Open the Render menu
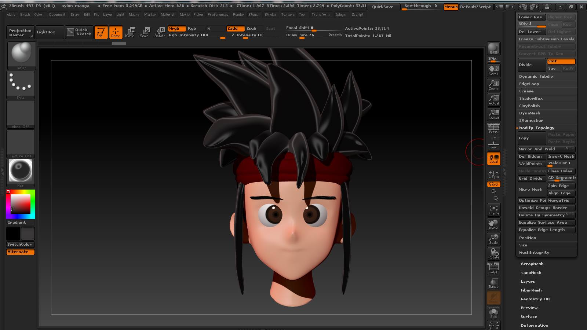Viewport: 587px width, 330px height. coord(238,15)
